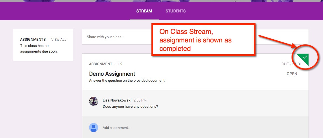Screen dimensions: 323x138
Task: Open the Demo Assignment title
Action: pyautogui.click(x=112, y=74)
